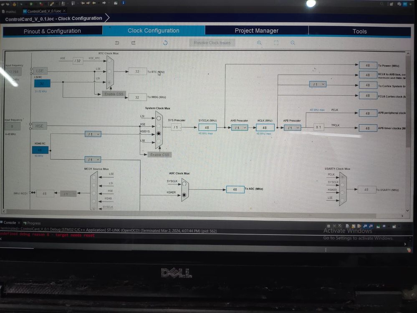Image resolution: width=417 pixels, height=313 pixels.
Task: Toggle scroll lock in the console toolbar
Action: click(354, 226)
